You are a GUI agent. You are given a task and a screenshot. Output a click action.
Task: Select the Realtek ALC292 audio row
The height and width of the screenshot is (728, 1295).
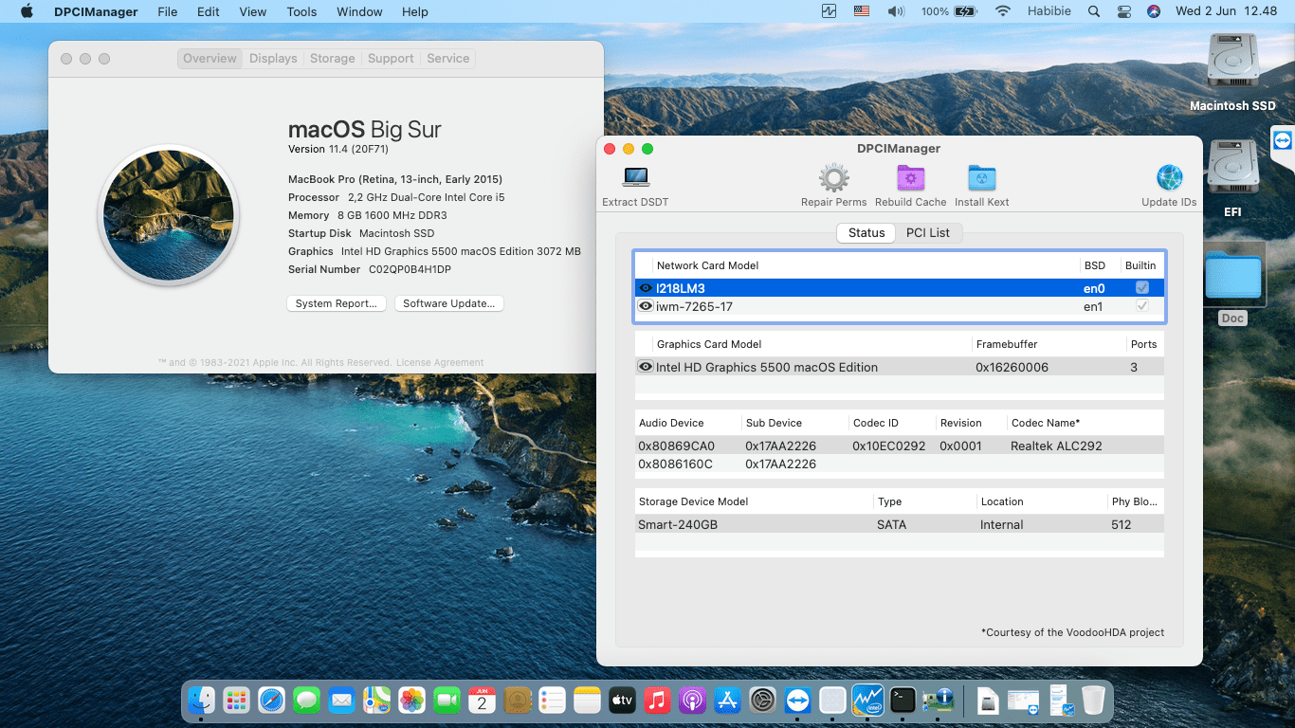pyautogui.click(x=899, y=446)
